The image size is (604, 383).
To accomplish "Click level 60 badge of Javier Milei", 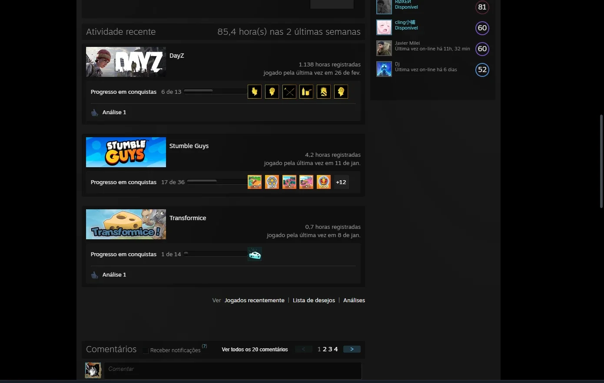I will point(482,49).
